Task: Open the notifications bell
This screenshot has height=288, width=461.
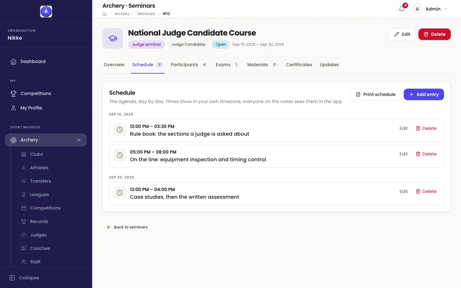Action: click(x=402, y=9)
